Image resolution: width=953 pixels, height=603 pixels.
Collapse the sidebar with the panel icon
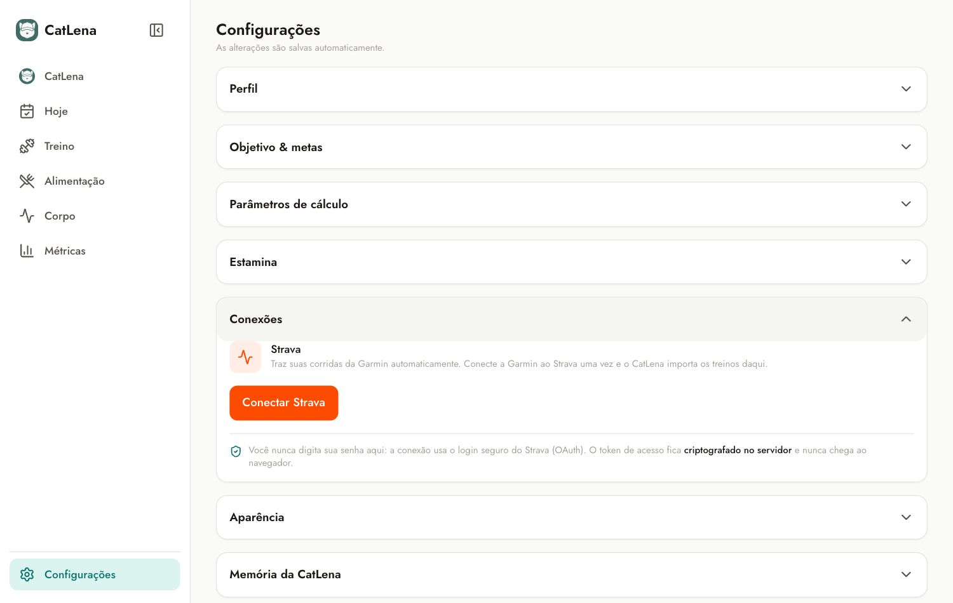156,30
